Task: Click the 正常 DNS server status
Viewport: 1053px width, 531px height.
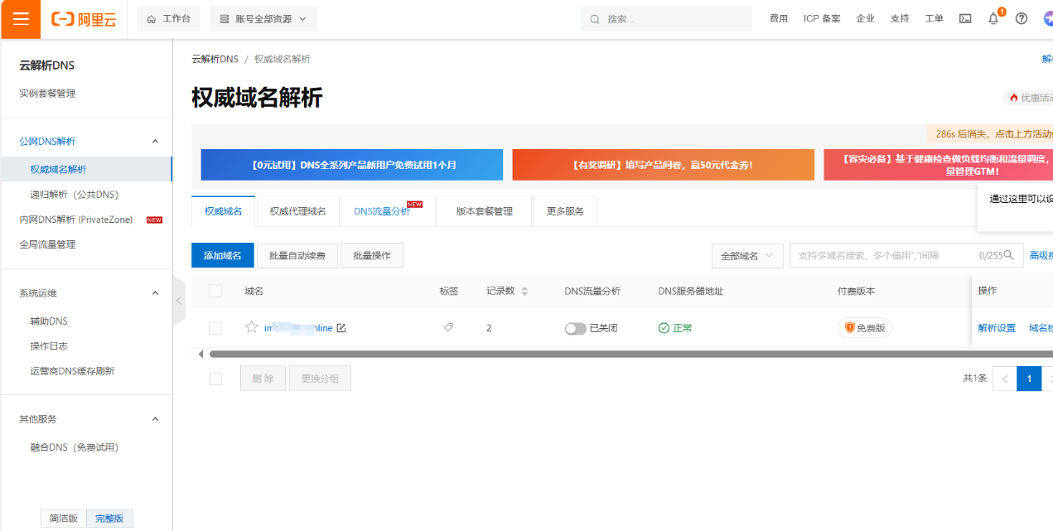Action: coord(675,328)
